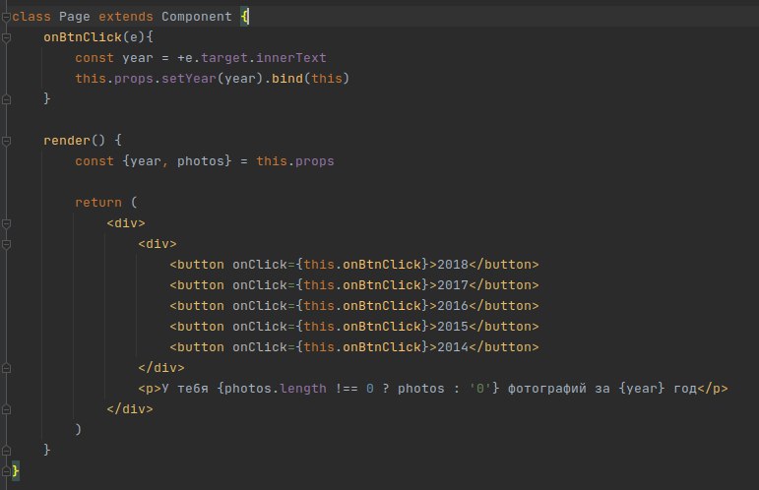Viewport: 759px width, 490px height.
Task: Click the closing parenthesis under outer </div>
Action: tap(79, 430)
